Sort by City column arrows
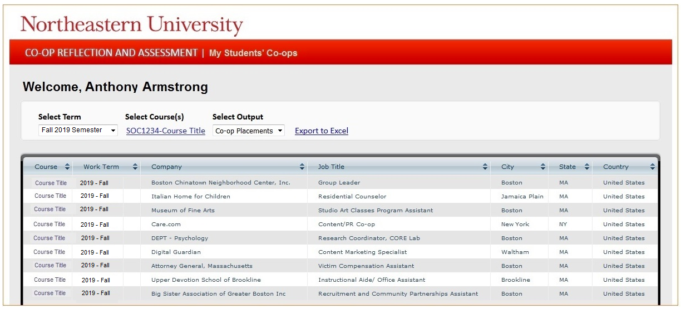The width and height of the screenshot is (681, 309). pos(542,167)
